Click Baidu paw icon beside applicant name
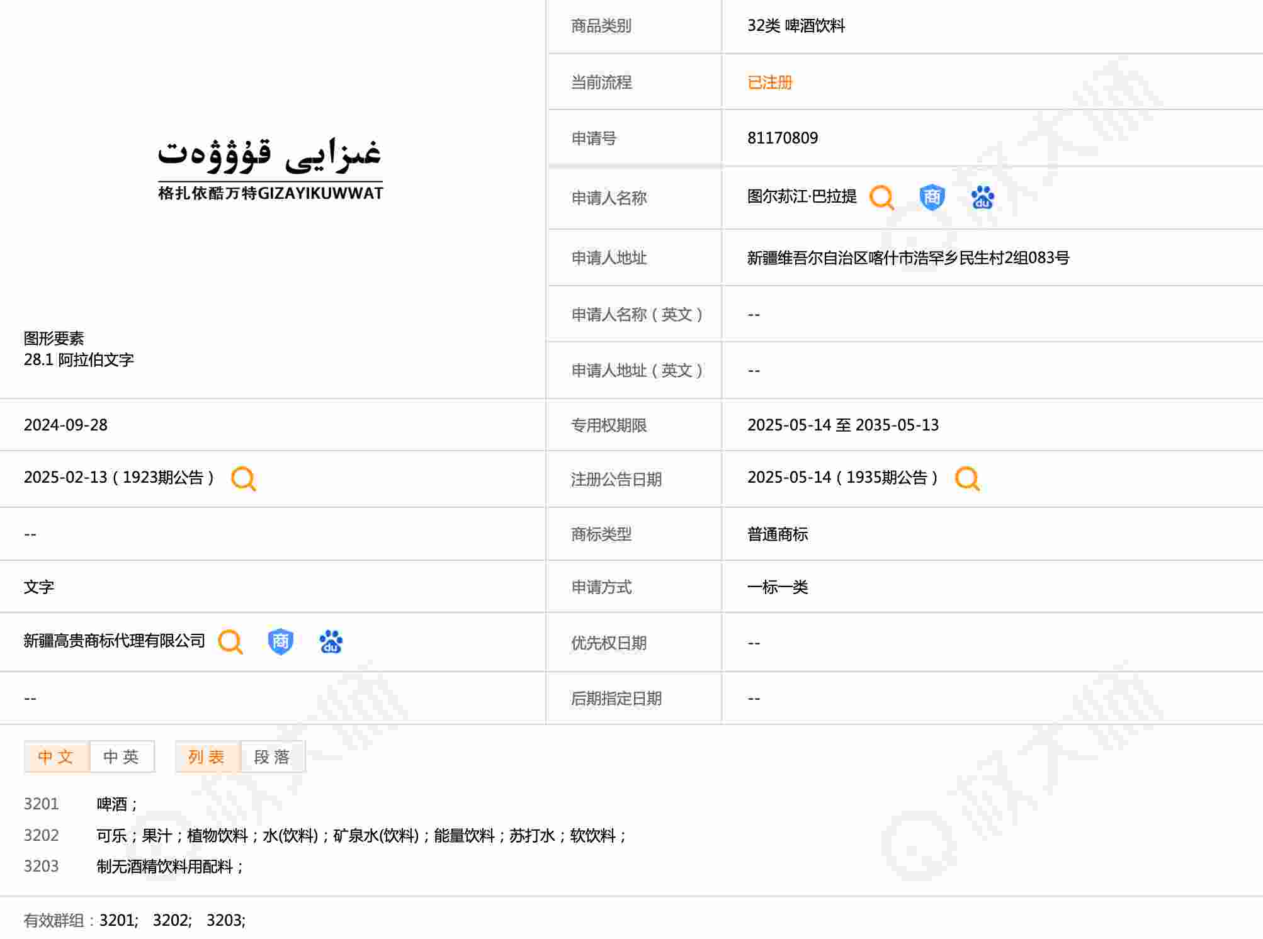Image resolution: width=1263 pixels, height=939 pixels. pos(982,197)
